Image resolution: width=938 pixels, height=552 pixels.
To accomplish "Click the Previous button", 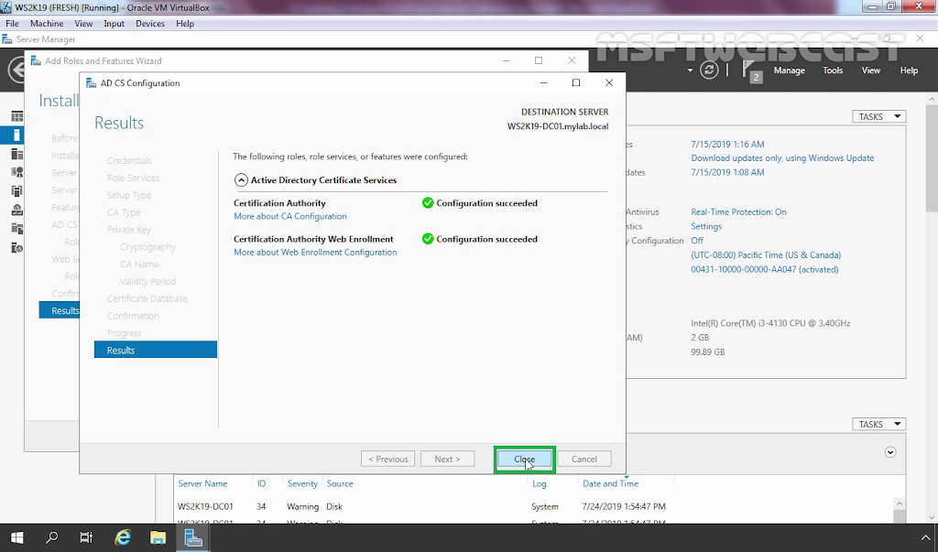I will click(x=387, y=460).
